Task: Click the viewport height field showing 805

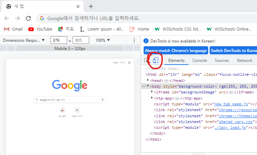Action: [x=81, y=40]
